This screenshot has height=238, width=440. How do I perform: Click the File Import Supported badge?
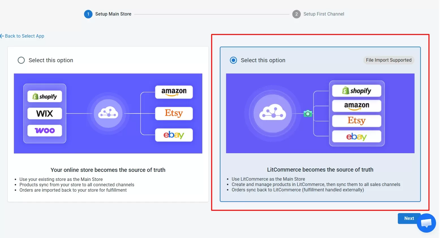tap(389, 60)
